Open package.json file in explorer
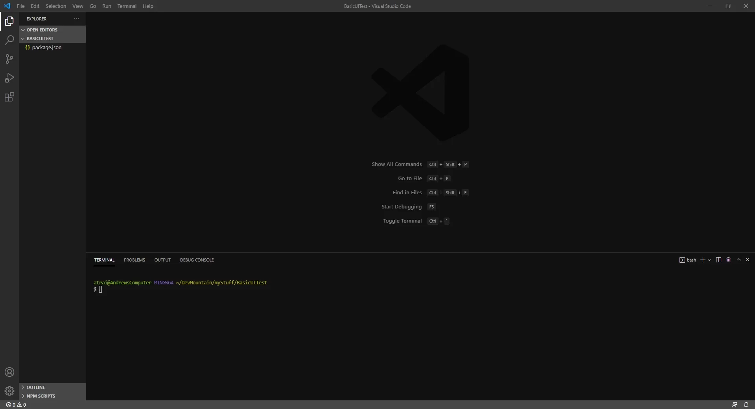This screenshot has height=409, width=755. [x=52, y=47]
